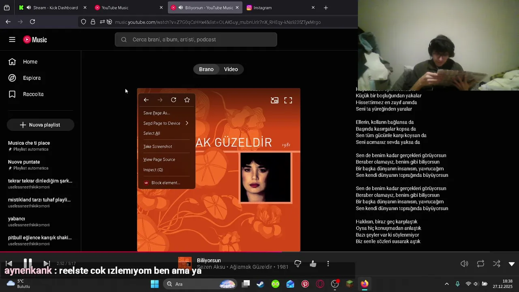519x292 pixels.
Task: Show hidden system tray icons
Action: [x=446, y=284]
